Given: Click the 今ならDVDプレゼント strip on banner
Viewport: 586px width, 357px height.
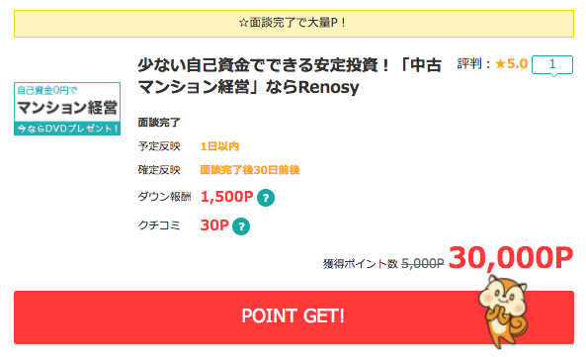Looking at the screenshot, I should click(67, 129).
